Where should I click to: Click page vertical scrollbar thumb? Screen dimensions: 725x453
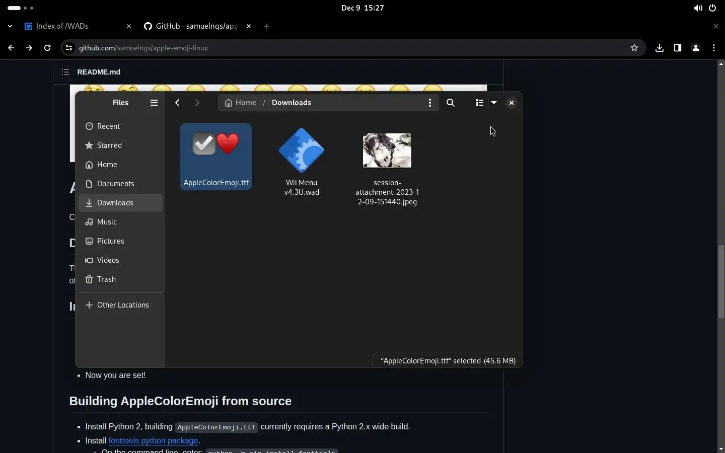[721, 281]
